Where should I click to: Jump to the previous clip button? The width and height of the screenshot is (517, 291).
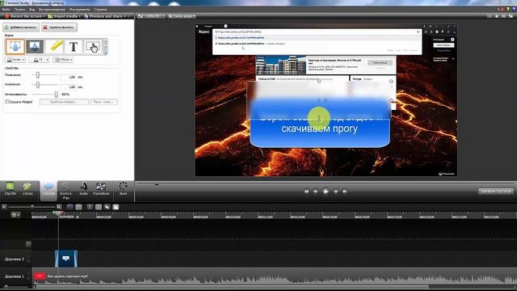306,192
